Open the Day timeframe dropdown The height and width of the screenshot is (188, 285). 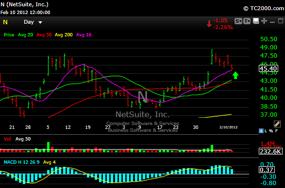point(33,22)
